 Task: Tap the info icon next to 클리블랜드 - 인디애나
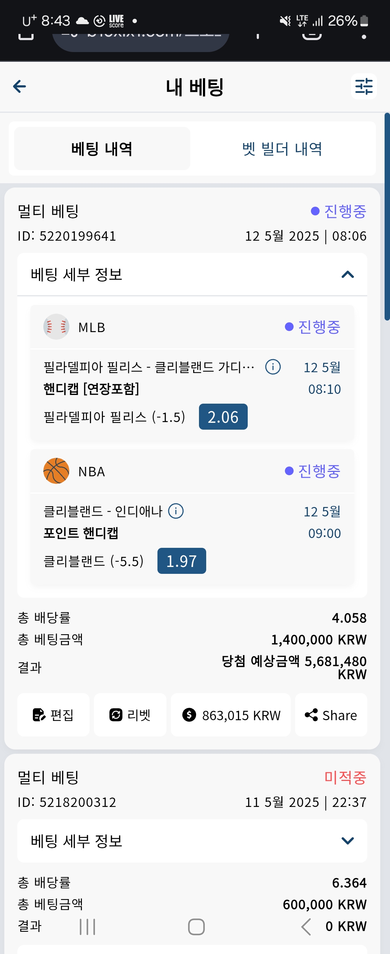pyautogui.click(x=176, y=511)
